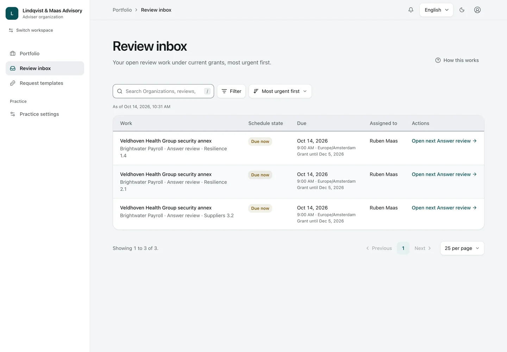Click the search magnifier icon

click(120, 91)
